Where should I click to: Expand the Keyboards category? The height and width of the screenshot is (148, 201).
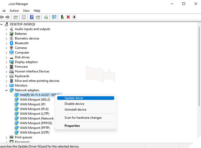[6, 76]
